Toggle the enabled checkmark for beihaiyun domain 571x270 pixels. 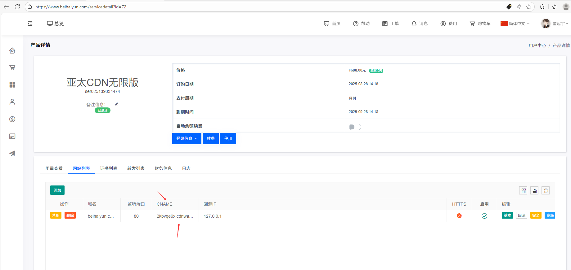(484, 216)
